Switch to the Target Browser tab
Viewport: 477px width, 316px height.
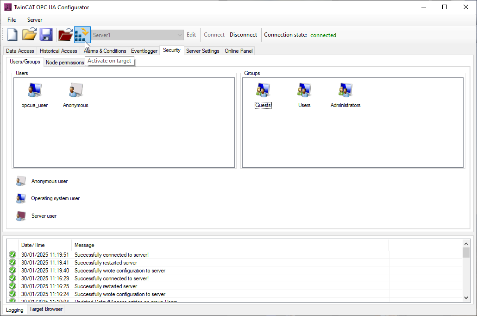point(45,309)
